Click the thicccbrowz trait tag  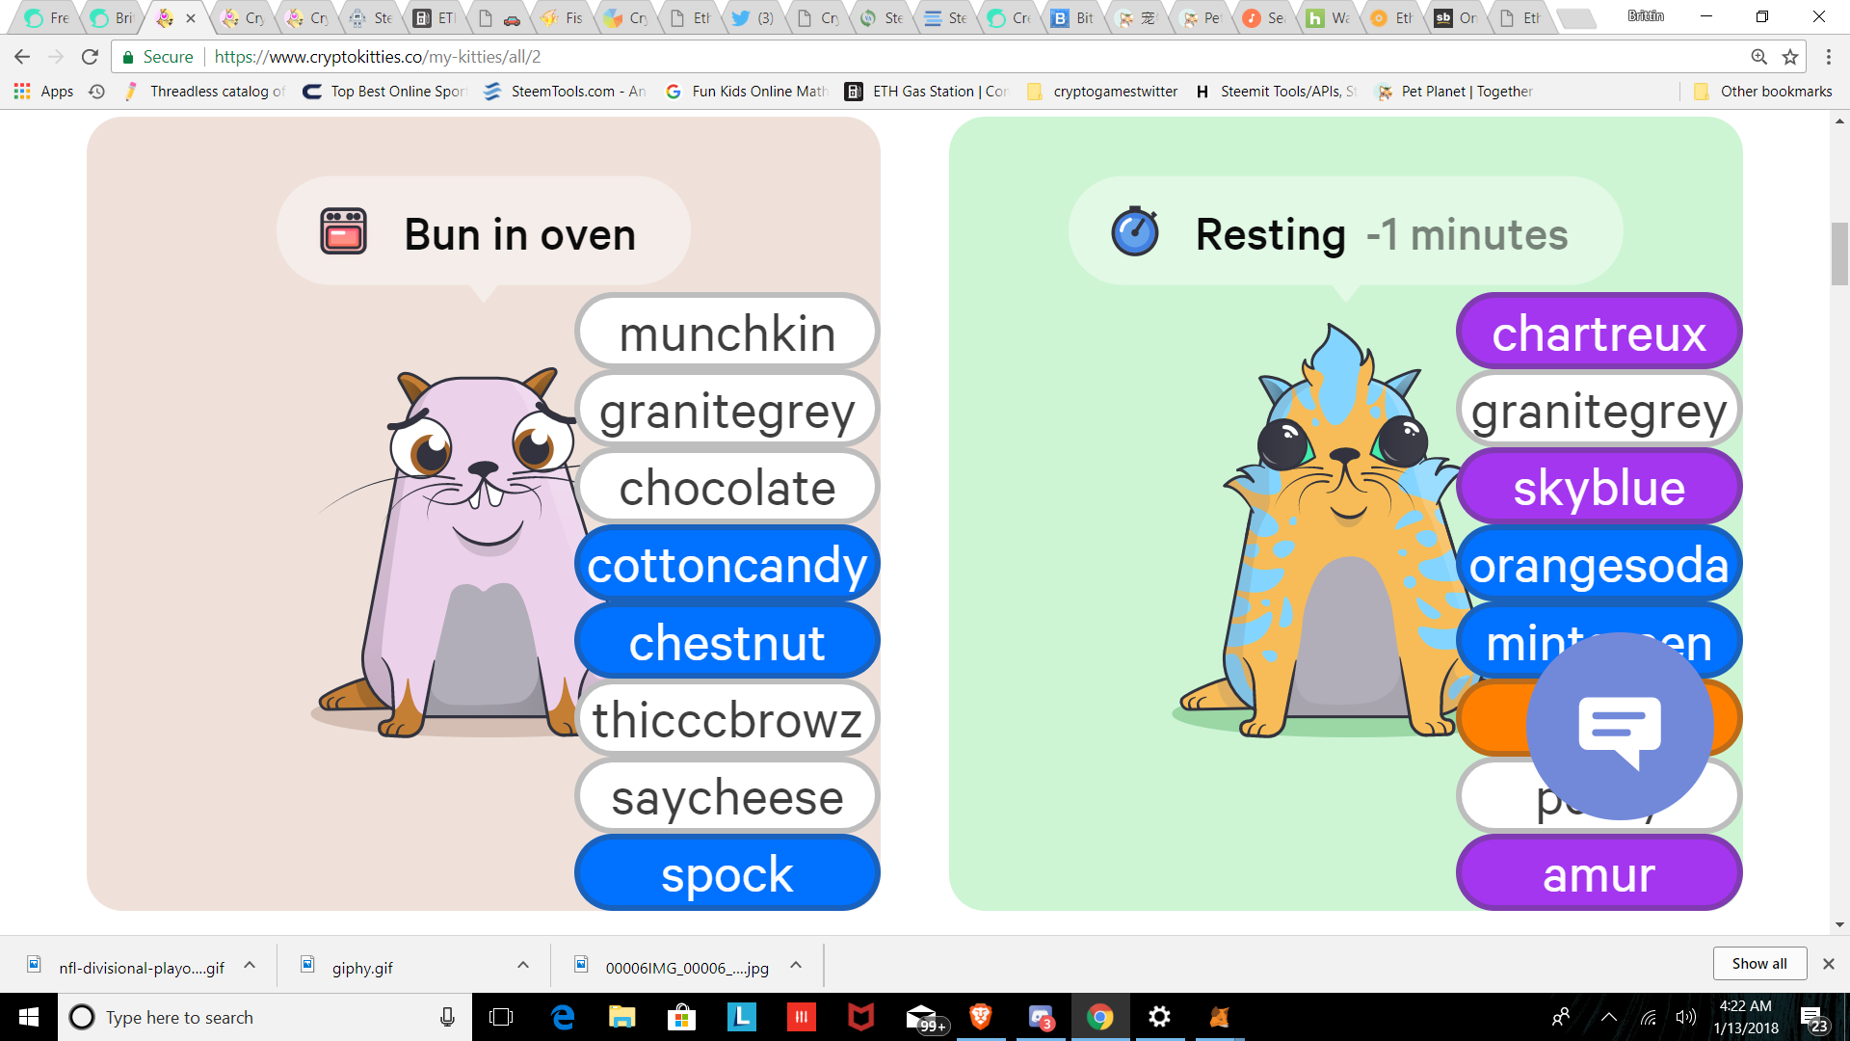click(727, 719)
